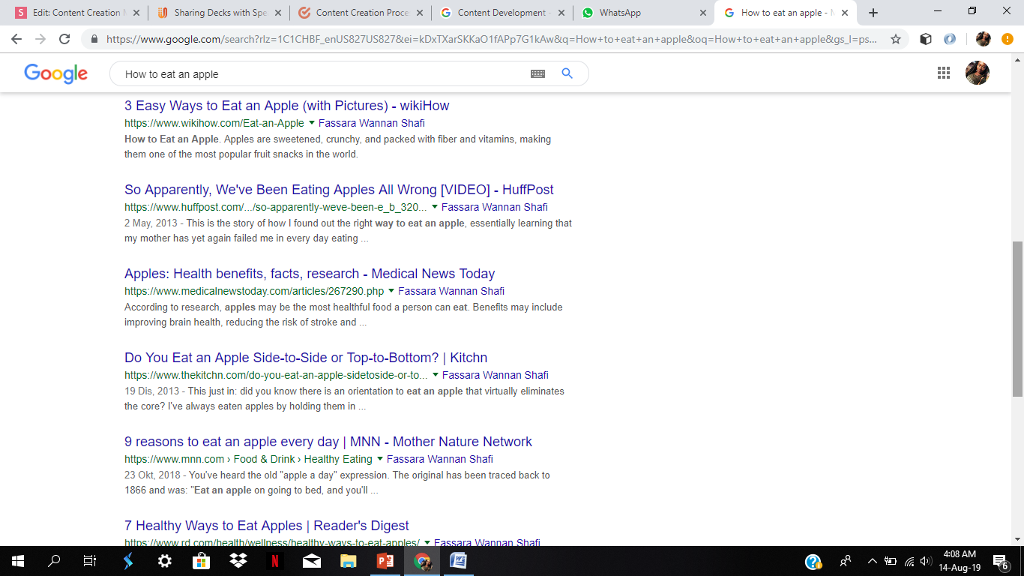1024x576 pixels.
Task: Open the Google apps grid
Action: (x=944, y=73)
